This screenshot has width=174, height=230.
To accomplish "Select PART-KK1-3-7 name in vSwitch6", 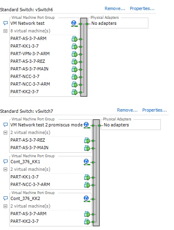I will [24, 46].
